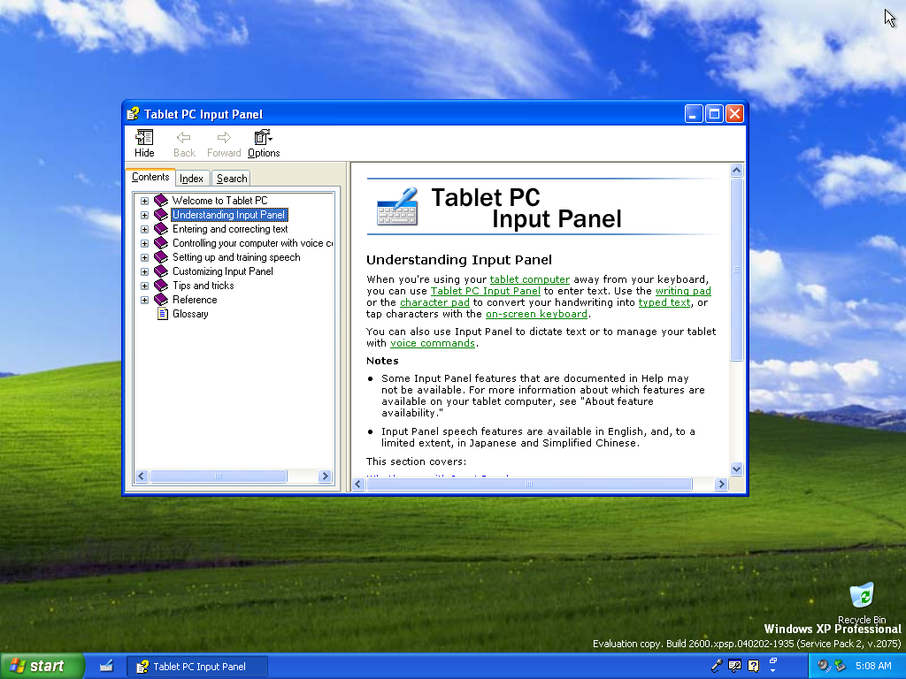The height and width of the screenshot is (679, 906).
Task: Switch to the Search tab
Action: 232,179
